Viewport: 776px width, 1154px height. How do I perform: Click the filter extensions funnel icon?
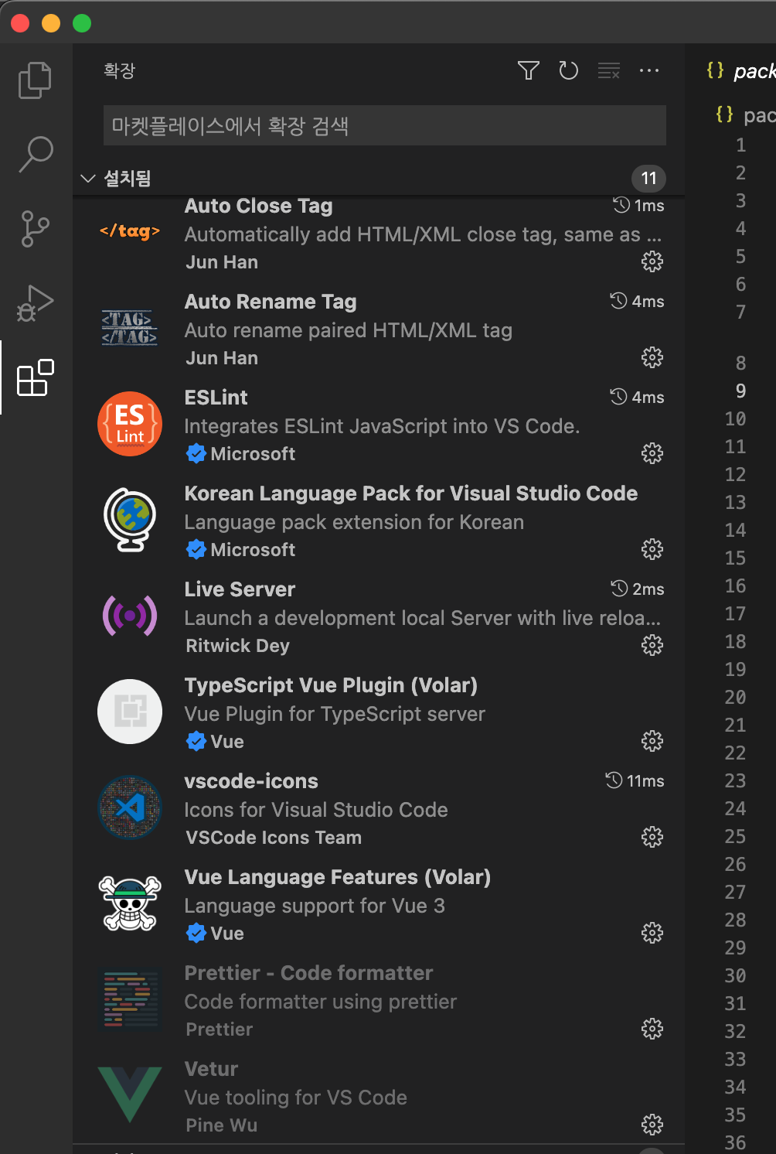pos(529,70)
